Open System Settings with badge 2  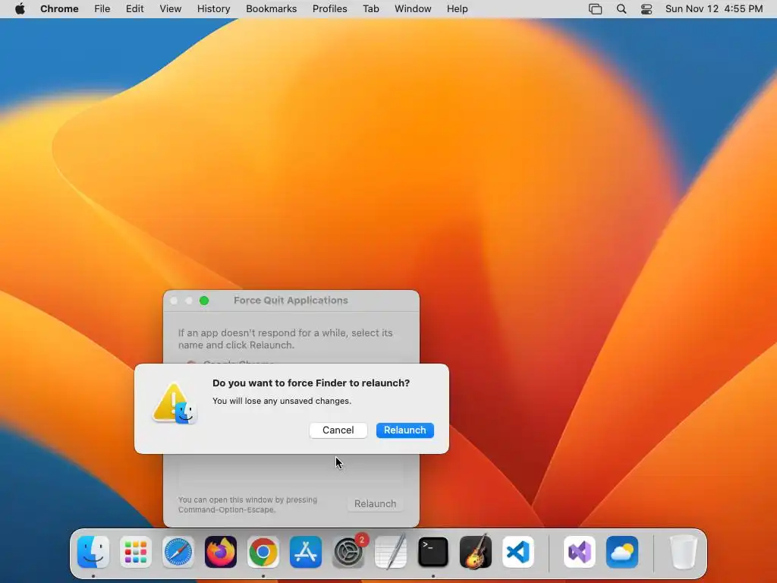[348, 552]
